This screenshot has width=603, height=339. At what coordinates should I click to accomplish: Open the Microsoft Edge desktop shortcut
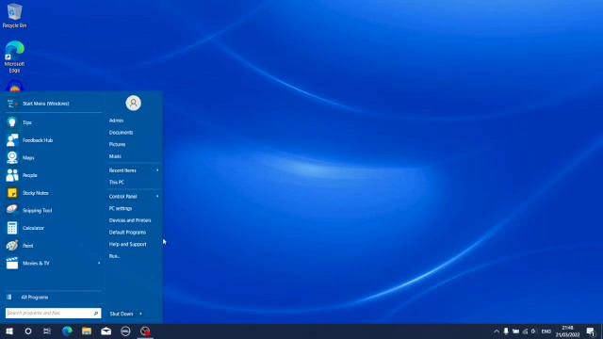pyautogui.click(x=15, y=56)
